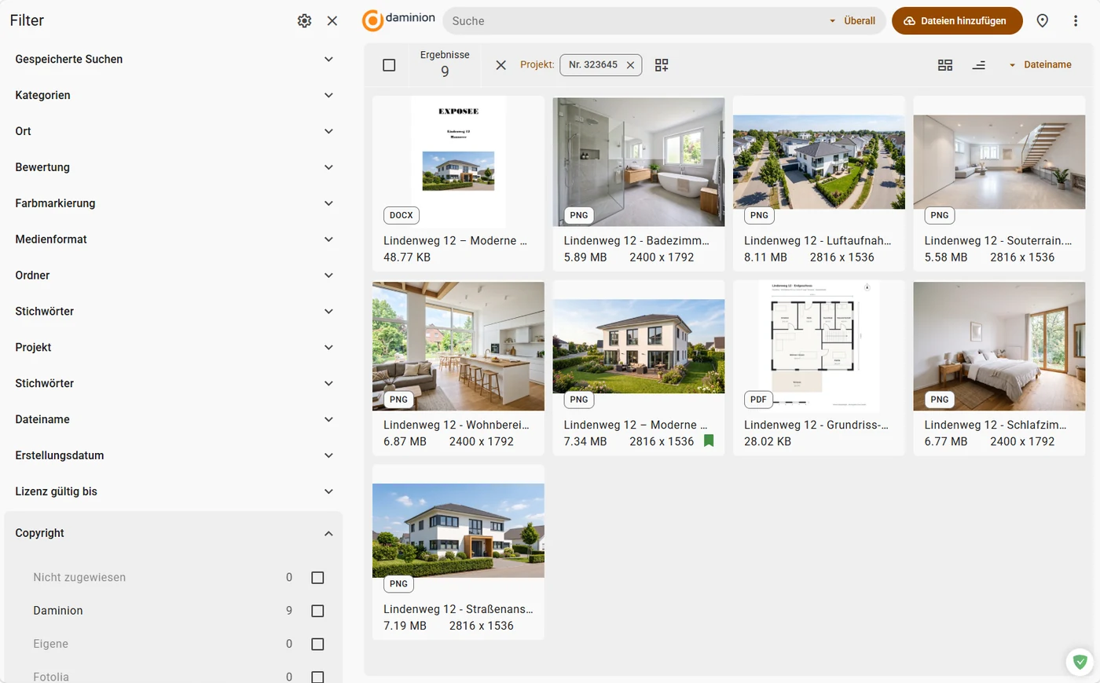1100x683 pixels.
Task: Open the Dateiname sort dropdown
Action: (1040, 65)
